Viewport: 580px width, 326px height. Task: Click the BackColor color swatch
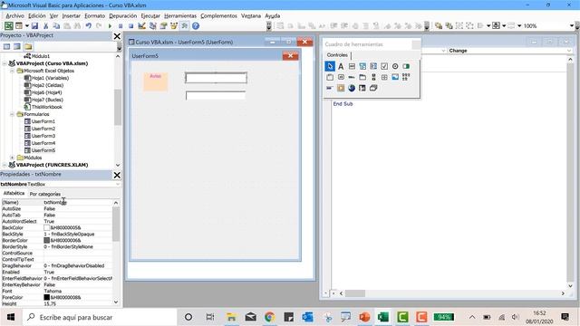coord(46,227)
